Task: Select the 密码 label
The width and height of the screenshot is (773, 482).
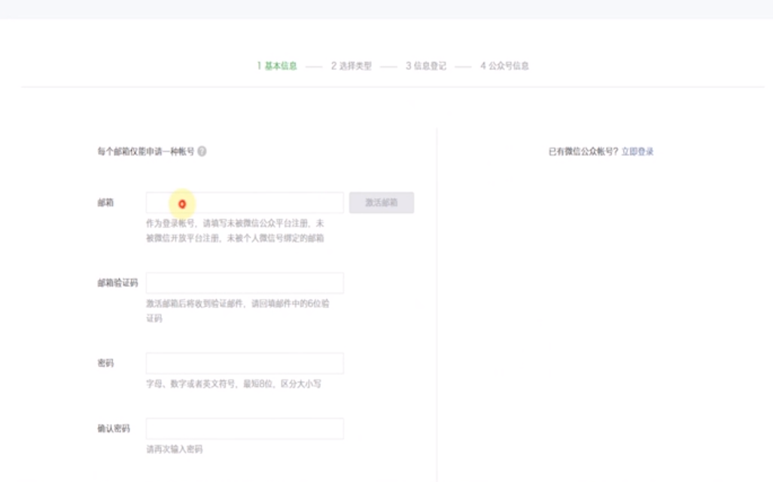Action: pyautogui.click(x=105, y=363)
